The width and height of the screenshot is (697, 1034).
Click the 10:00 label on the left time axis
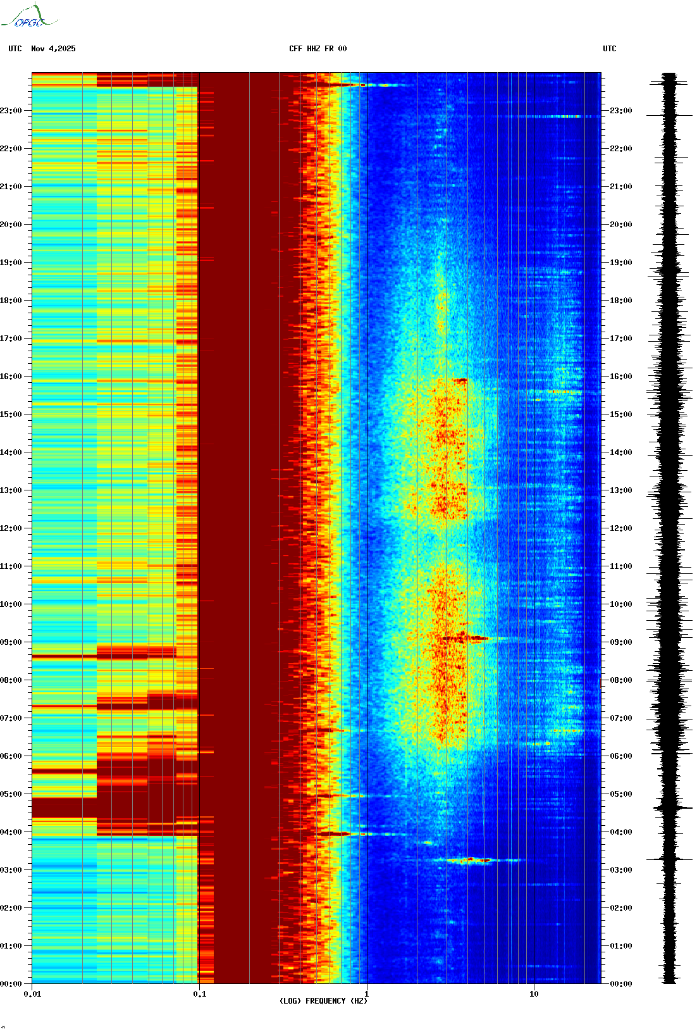[x=11, y=604]
